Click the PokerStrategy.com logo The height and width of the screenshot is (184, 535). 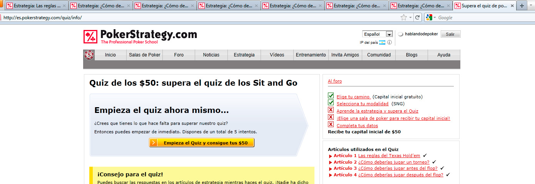point(140,36)
